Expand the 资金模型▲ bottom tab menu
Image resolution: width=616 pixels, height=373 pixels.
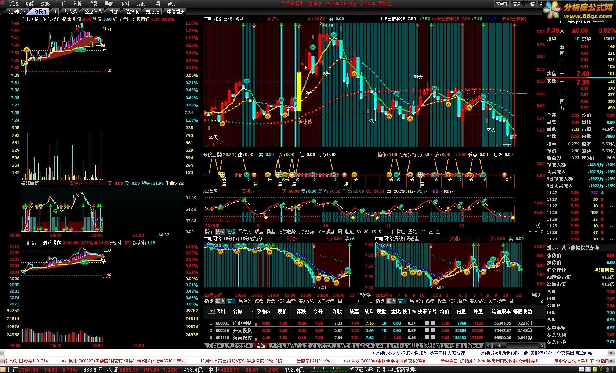[x=238, y=345]
